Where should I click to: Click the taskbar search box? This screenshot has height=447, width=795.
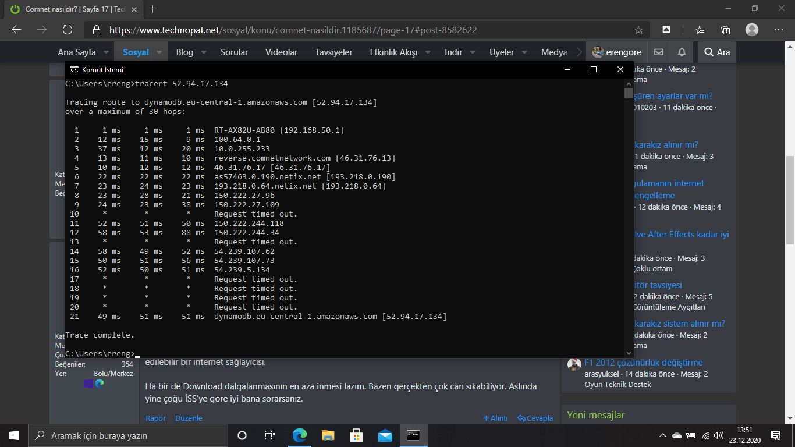(x=127, y=435)
